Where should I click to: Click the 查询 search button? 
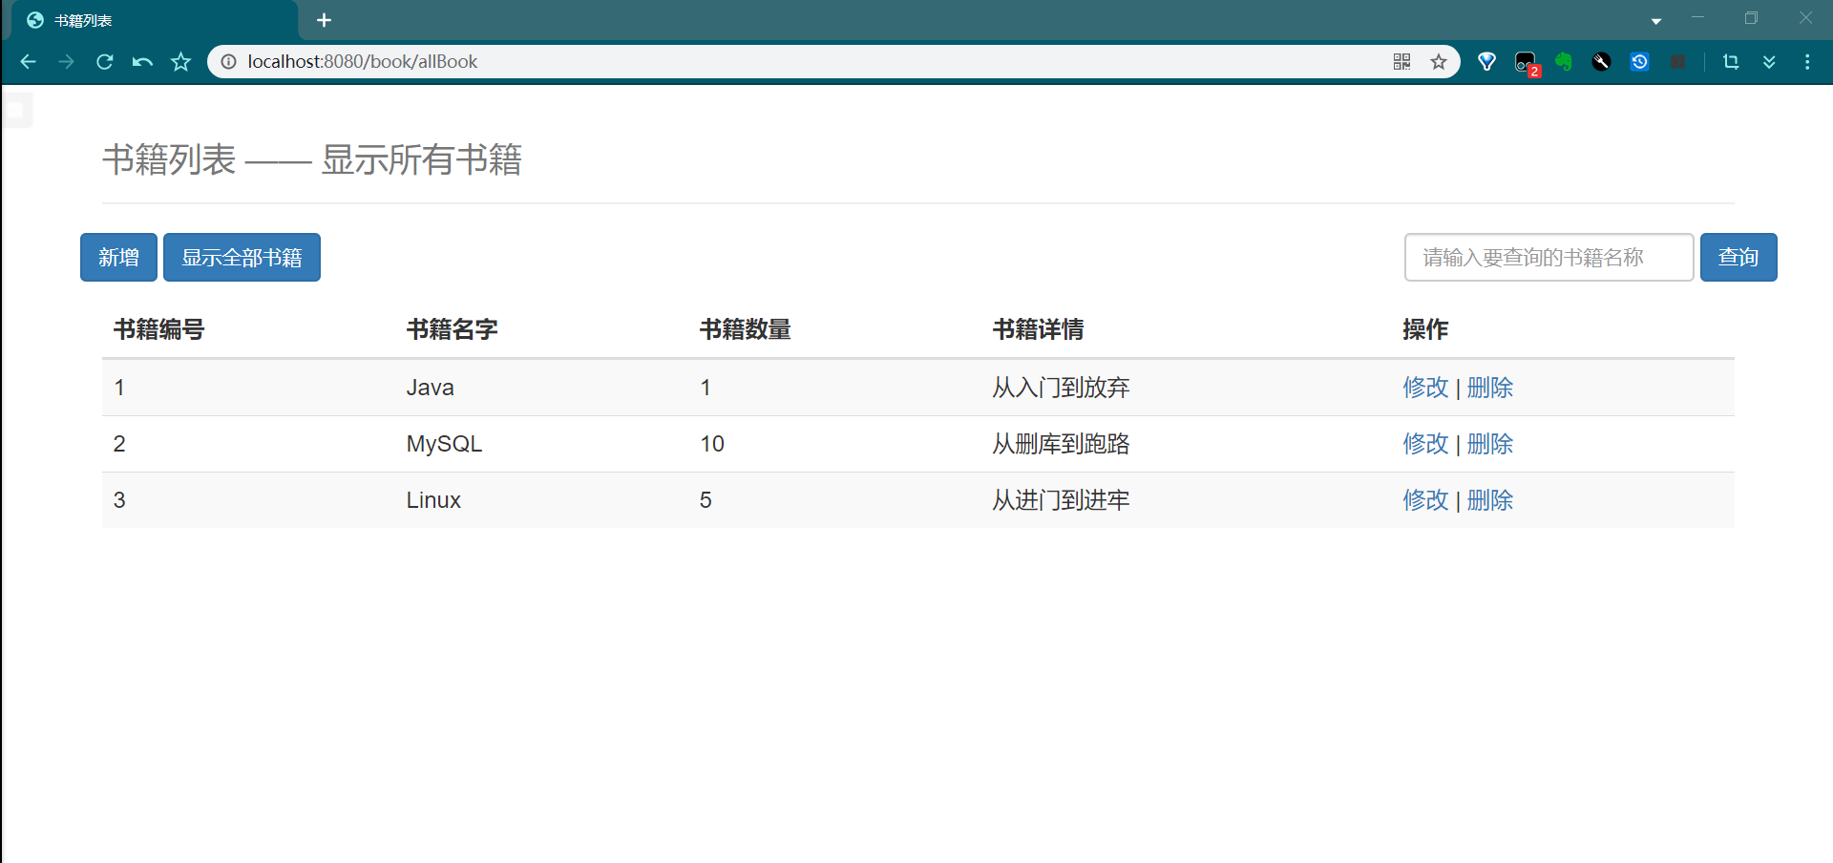1738,258
